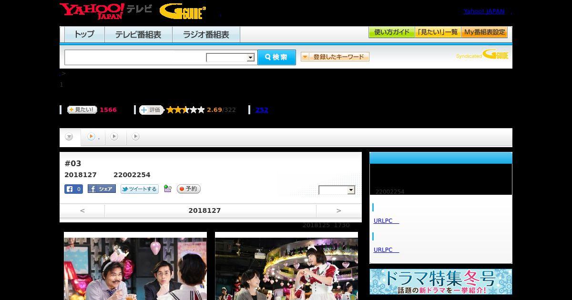Open the dropdown beside 予約 row
The width and height of the screenshot is (572, 300).
coord(337,190)
